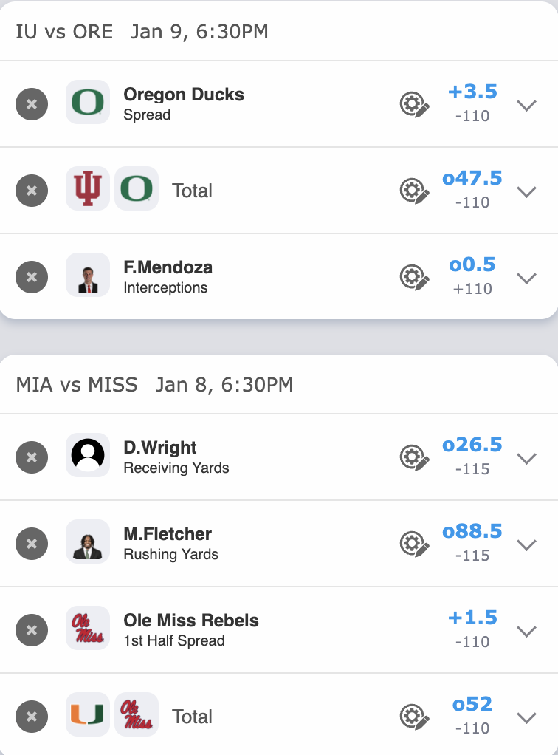The width and height of the screenshot is (558, 755).
Task: Remove the M.Fletcher rushing yards bet
Action: click(31, 544)
